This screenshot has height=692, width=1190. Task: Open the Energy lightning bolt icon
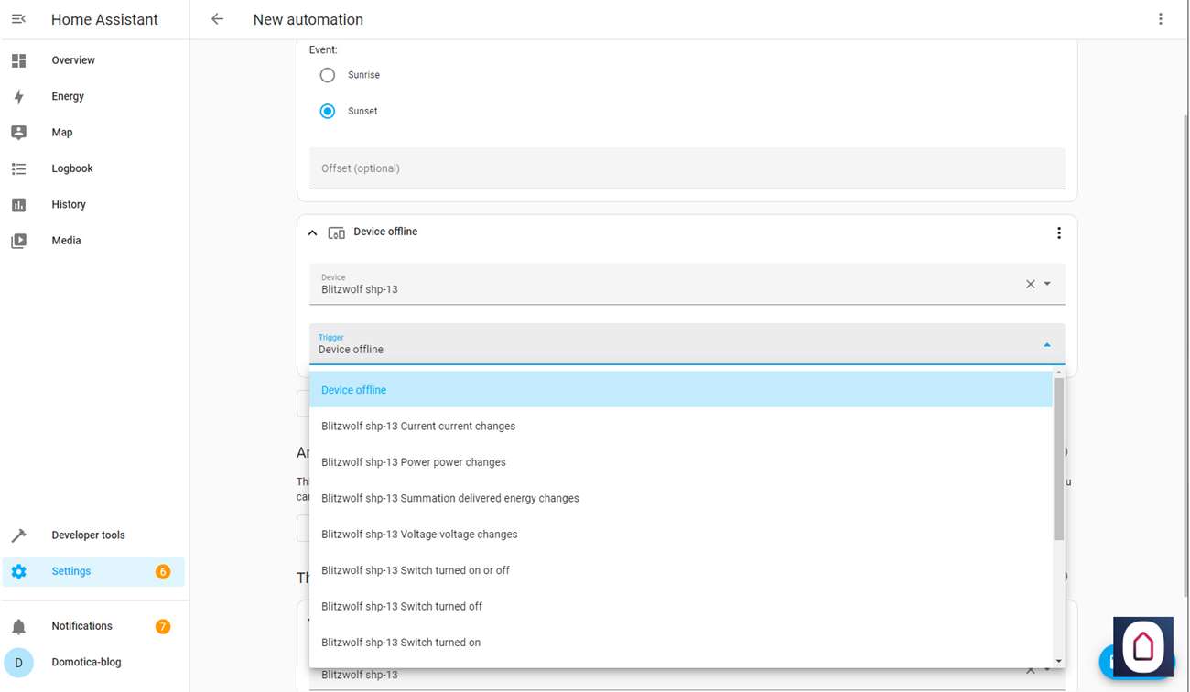[18, 96]
